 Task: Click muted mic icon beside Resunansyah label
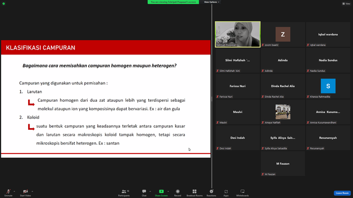pos(308,148)
